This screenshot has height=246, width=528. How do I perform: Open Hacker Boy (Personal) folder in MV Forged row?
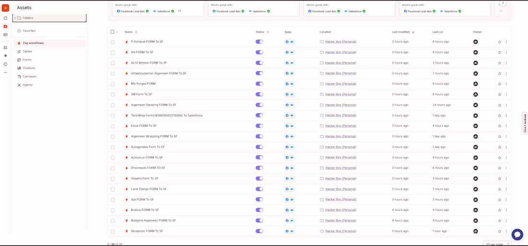[340, 84]
